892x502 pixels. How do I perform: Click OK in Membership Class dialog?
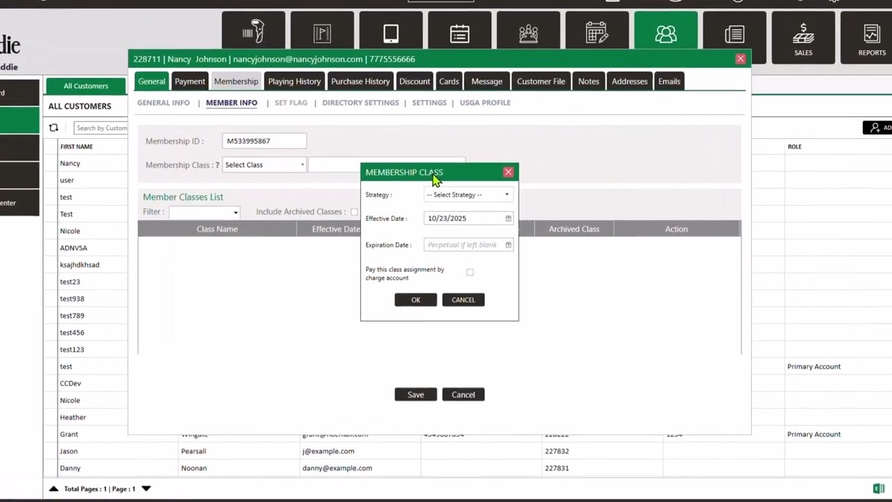[415, 300]
